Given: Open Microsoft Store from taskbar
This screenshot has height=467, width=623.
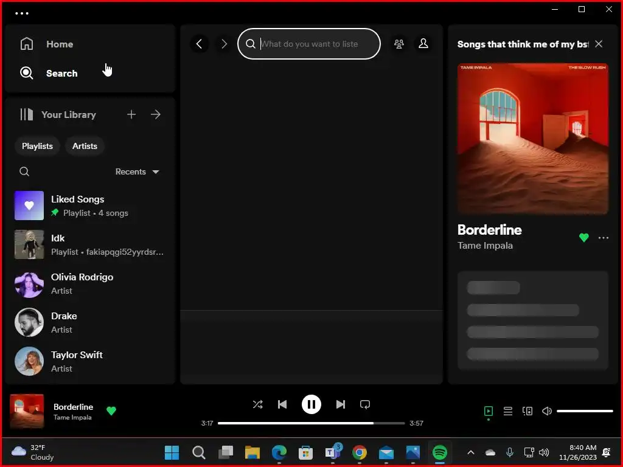Looking at the screenshot, I should [305, 452].
